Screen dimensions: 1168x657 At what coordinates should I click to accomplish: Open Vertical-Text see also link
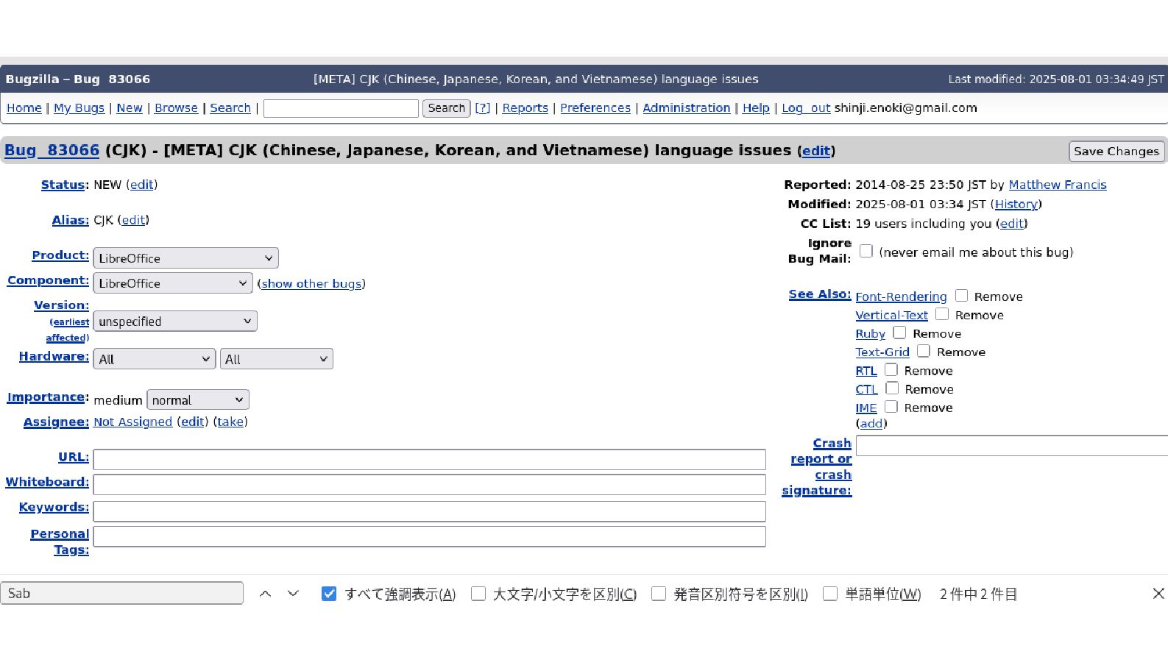click(891, 315)
